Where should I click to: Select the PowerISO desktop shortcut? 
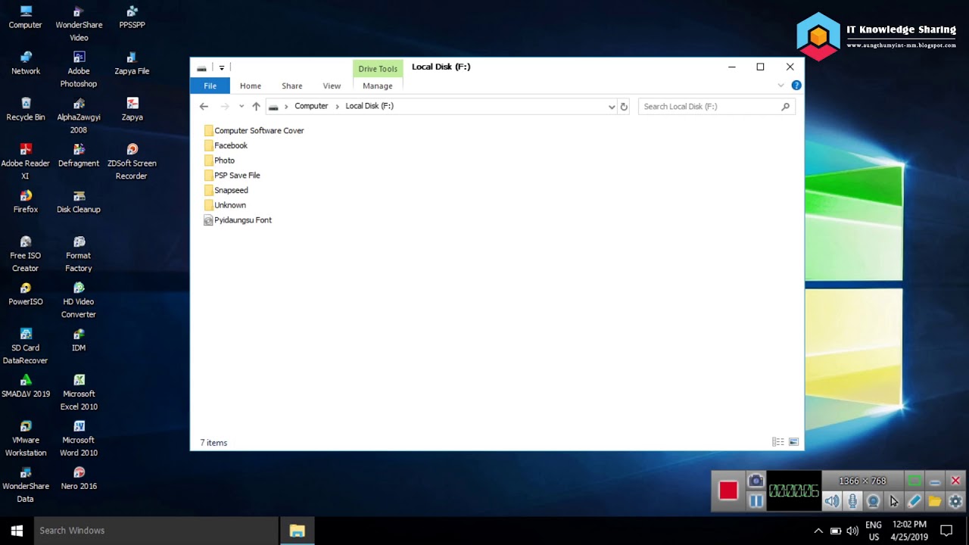26,294
